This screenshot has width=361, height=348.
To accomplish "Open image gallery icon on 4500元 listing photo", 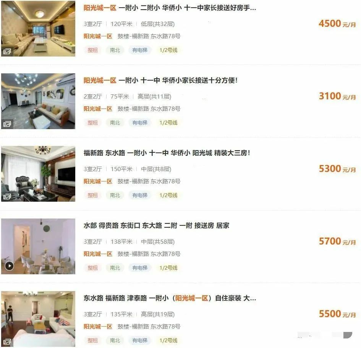I will [x=7, y=51].
